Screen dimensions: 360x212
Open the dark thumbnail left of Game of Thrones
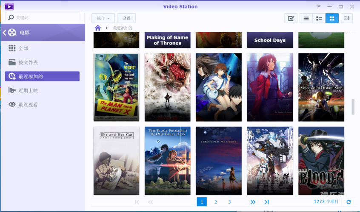117,40
